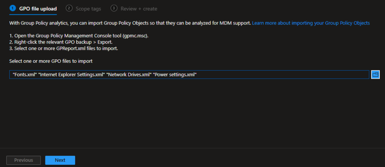Open the Review + create tab label
The width and height of the screenshot is (385, 167).
point(138,9)
